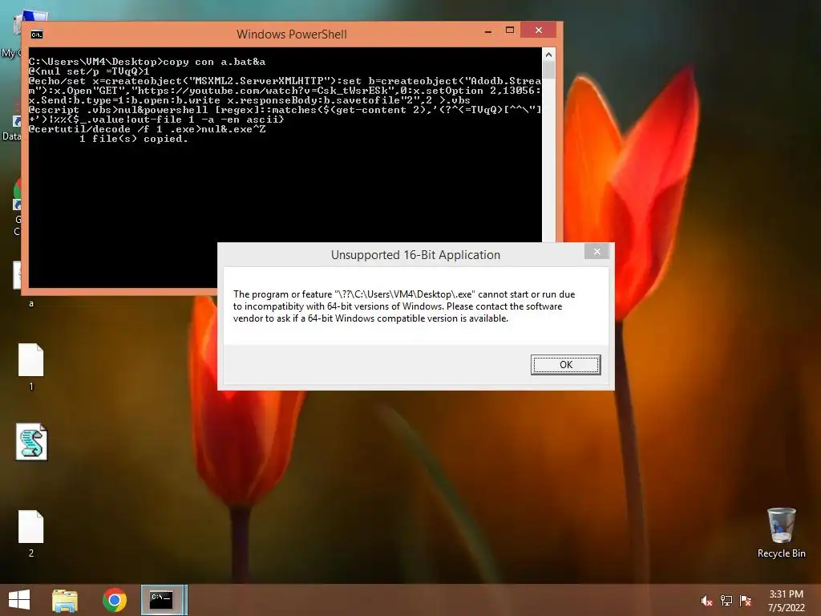This screenshot has height=616, width=821.
Task: Select the desktop file named 2
Action: pos(31,533)
